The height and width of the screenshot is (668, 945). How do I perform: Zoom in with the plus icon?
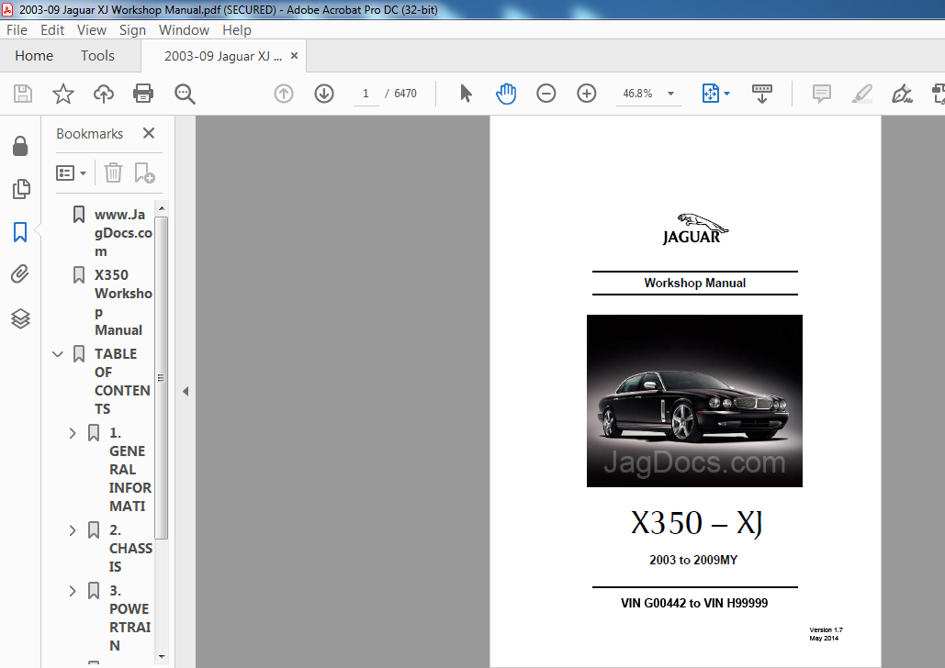click(x=587, y=94)
